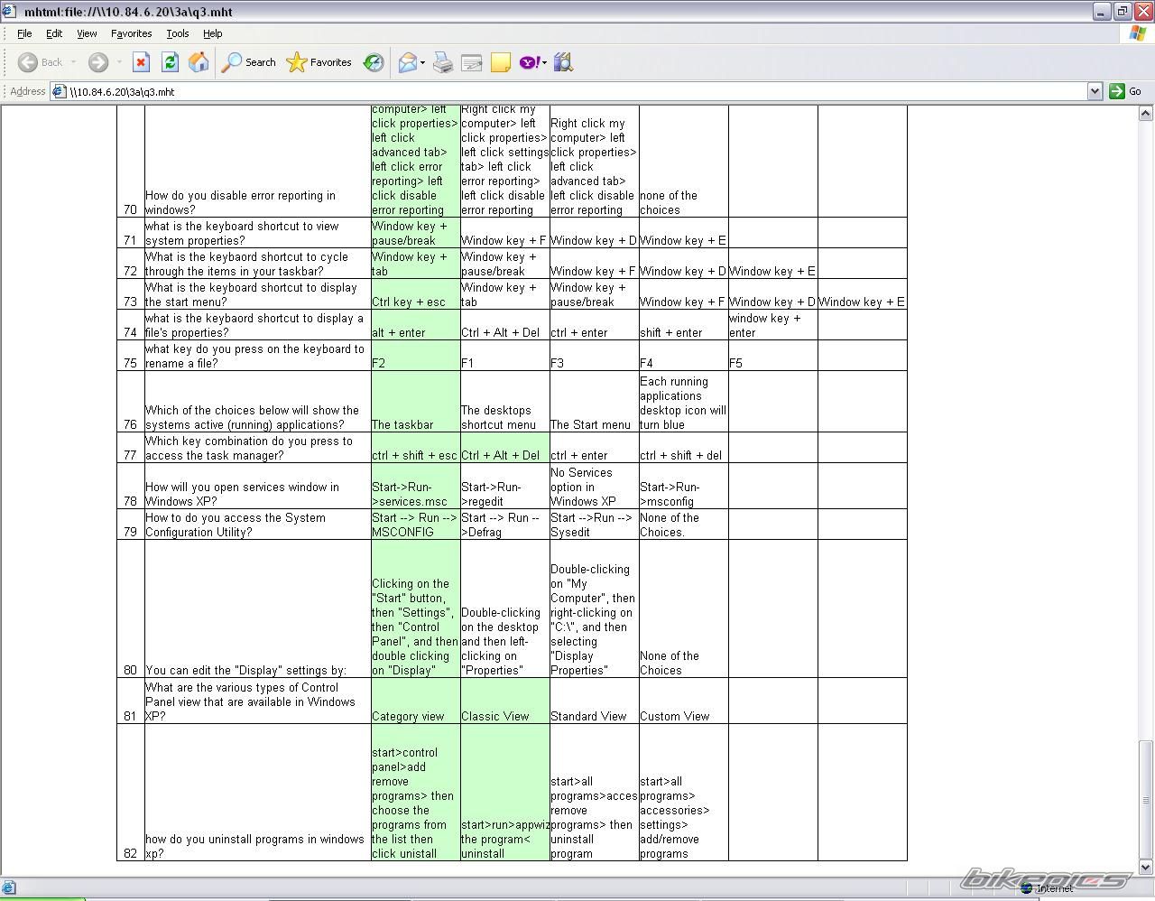This screenshot has height=901, width=1155.
Task: Open the Address bar dropdown list
Action: click(x=1095, y=90)
